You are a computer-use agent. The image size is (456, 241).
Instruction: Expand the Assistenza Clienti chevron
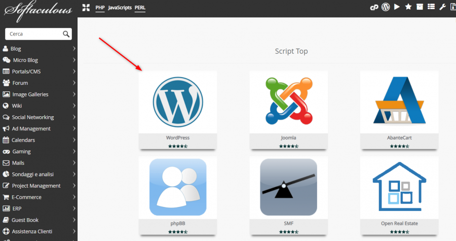pos(74,231)
